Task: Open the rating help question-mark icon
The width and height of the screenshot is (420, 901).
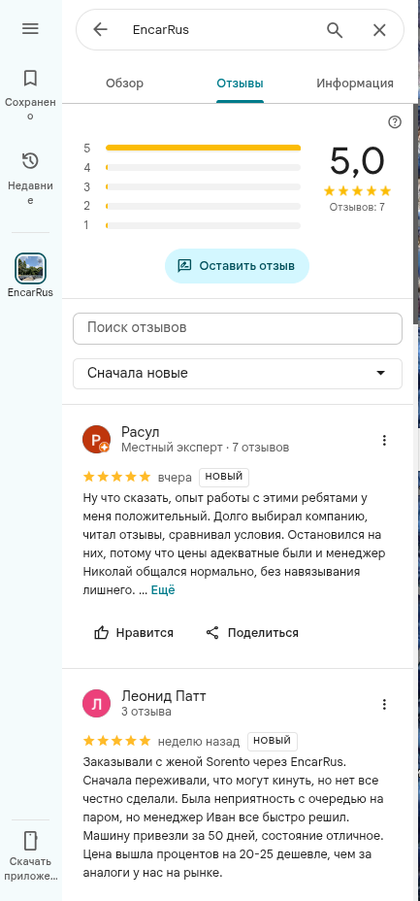Action: click(395, 121)
